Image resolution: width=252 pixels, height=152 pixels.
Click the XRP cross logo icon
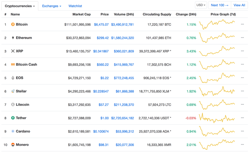[13, 51]
